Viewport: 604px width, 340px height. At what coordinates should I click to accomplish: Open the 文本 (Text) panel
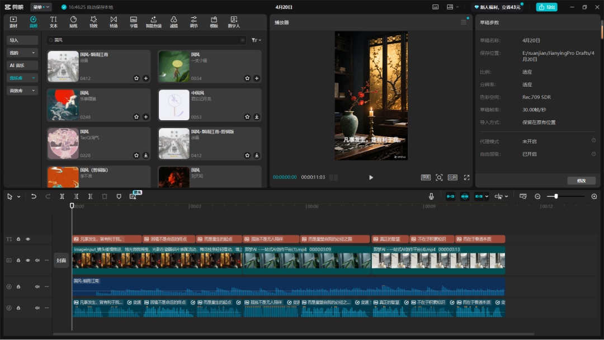click(53, 22)
